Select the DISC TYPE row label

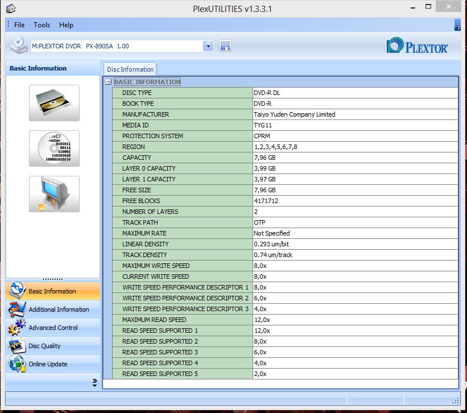(x=137, y=93)
